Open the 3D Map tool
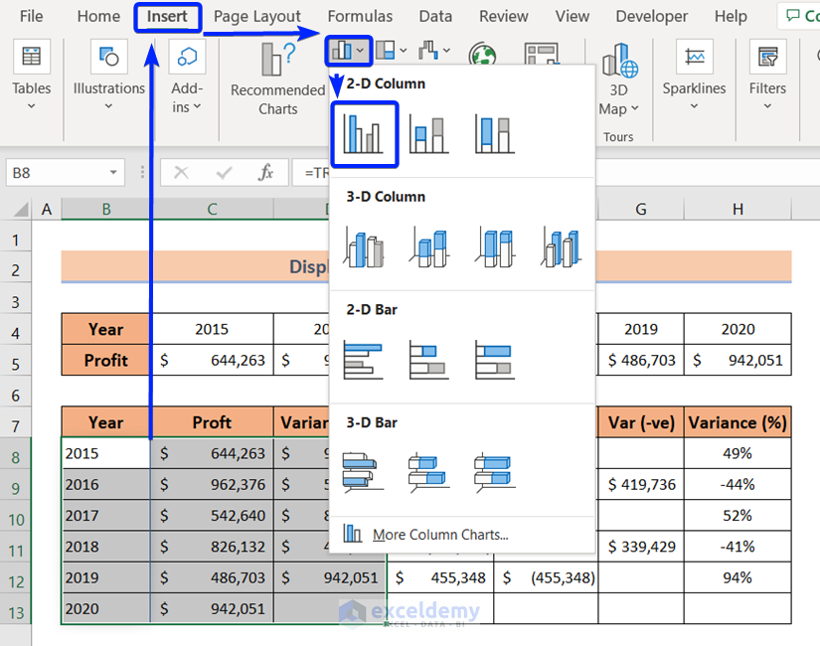This screenshot has width=820, height=646. point(618,80)
